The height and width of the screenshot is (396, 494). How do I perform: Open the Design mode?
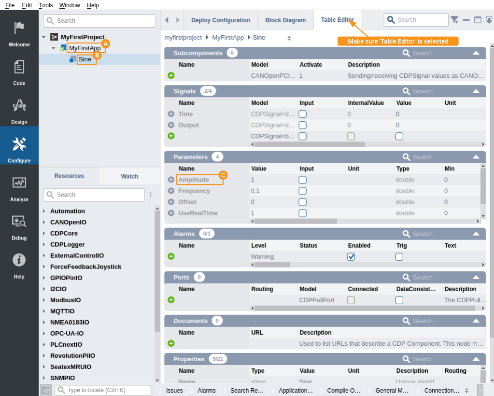(19, 111)
